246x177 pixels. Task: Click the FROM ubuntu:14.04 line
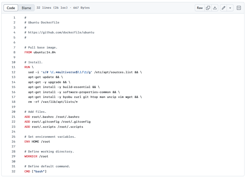pos(40,52)
